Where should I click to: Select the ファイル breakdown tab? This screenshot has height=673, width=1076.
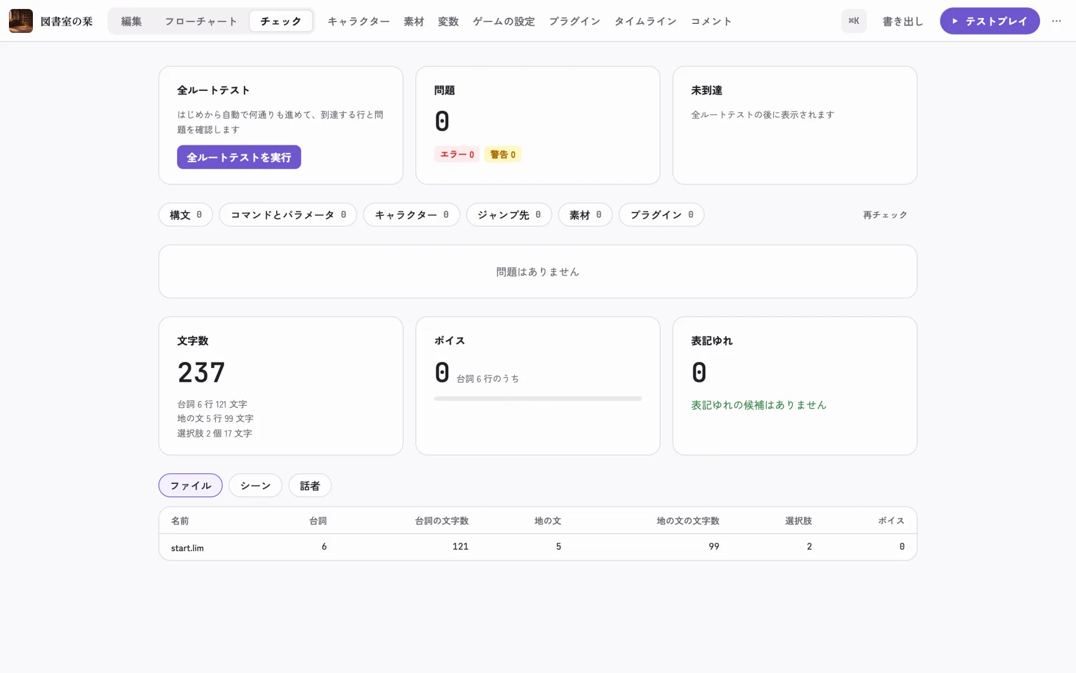click(190, 486)
